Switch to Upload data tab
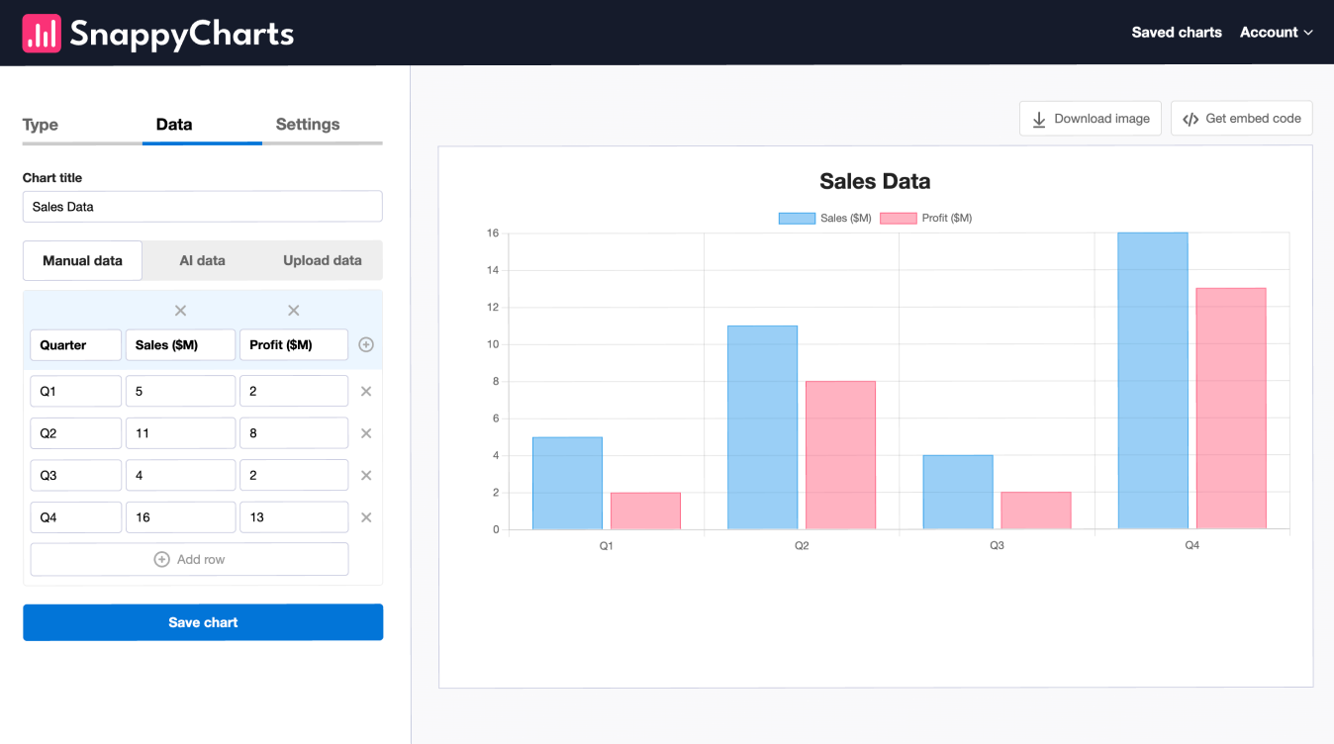 point(322,261)
